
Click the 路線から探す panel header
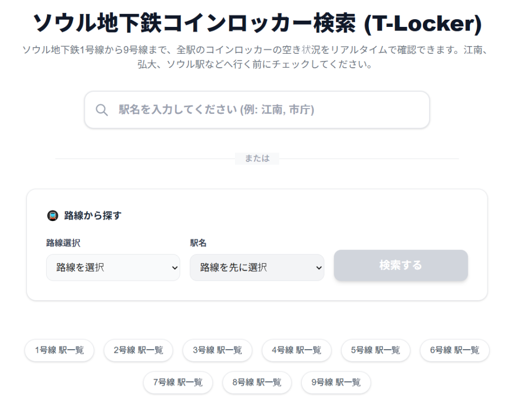tap(91, 215)
